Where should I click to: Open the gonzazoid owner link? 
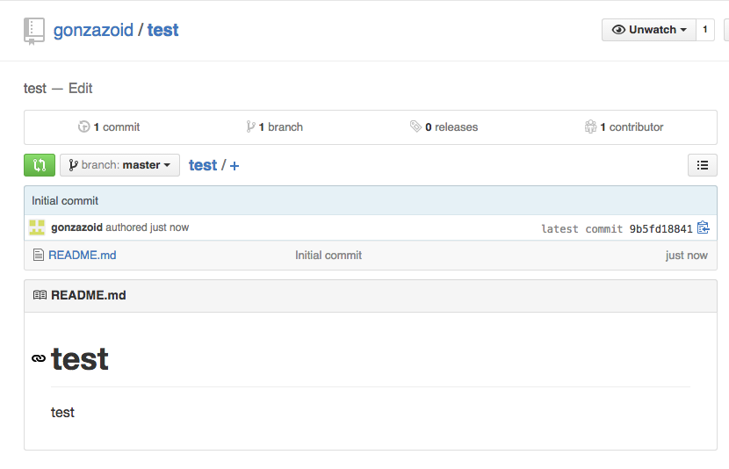(93, 30)
